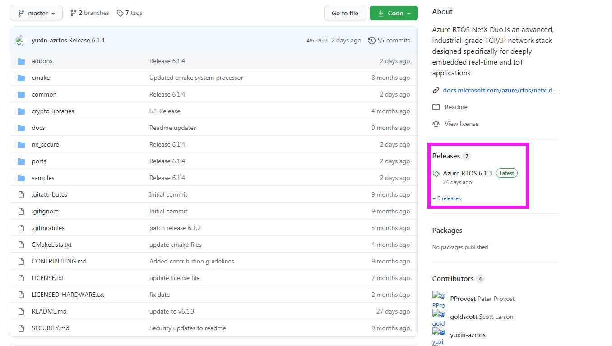Click the .gitmodules file icon
Viewport: 612px width, 346px height.
(21, 228)
